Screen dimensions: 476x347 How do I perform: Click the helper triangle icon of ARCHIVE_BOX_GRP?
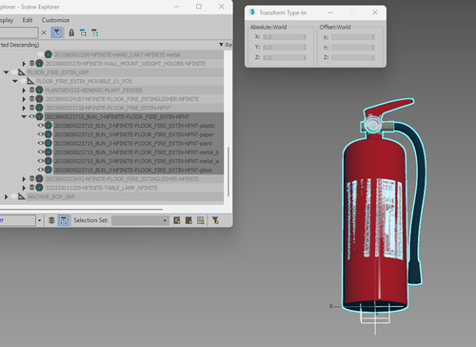click(21, 197)
